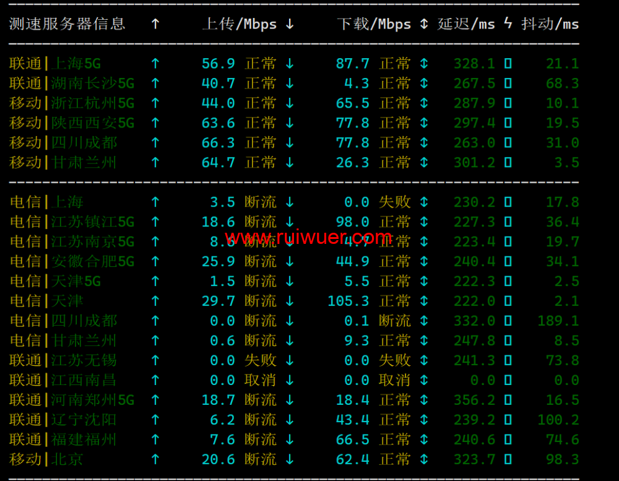Click the download arrow beside 上传/Mbps header
This screenshot has width=619, height=481.
(289, 24)
